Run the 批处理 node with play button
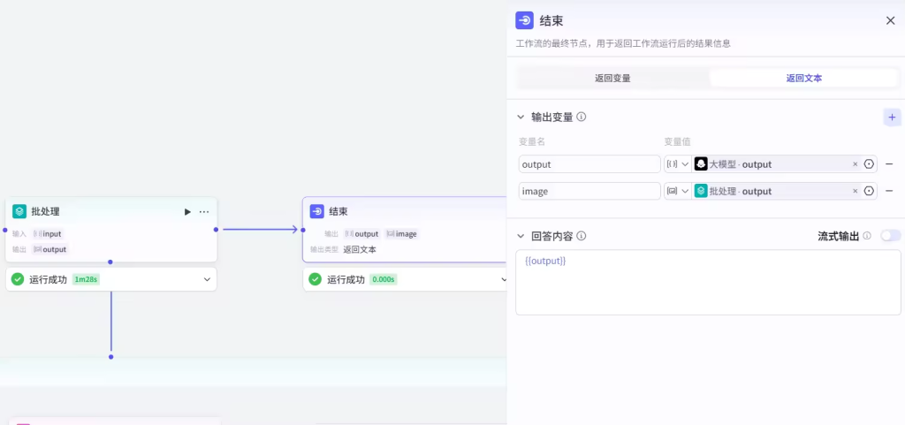 (x=187, y=212)
